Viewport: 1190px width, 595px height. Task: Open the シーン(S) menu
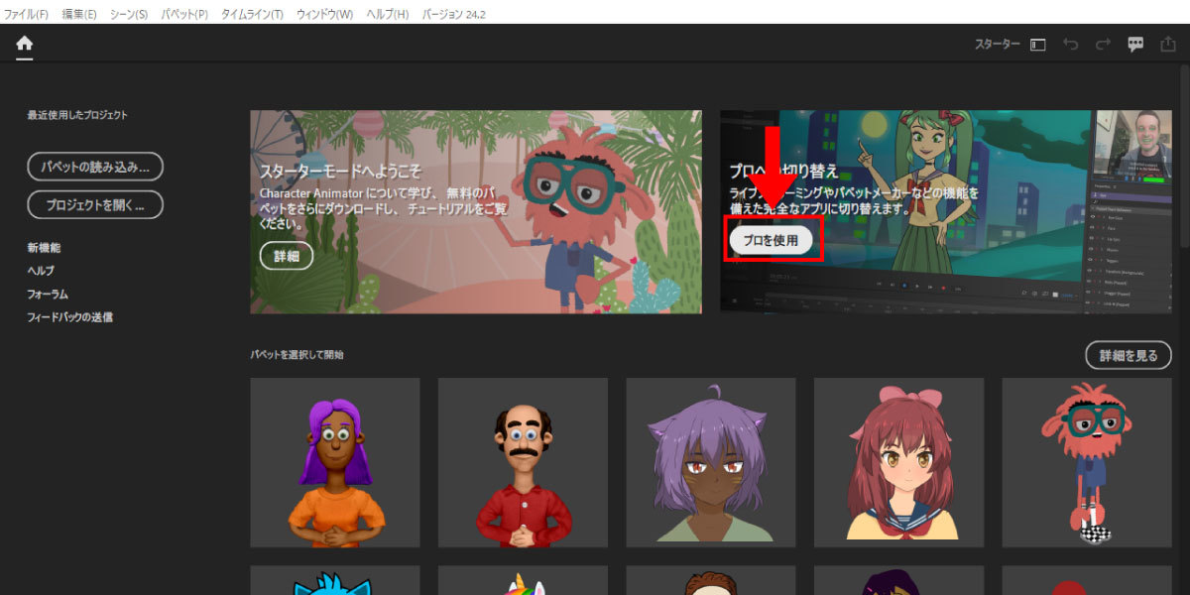(x=129, y=15)
